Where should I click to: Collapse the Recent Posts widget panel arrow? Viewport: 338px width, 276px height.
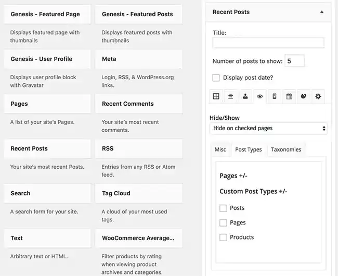(x=321, y=12)
